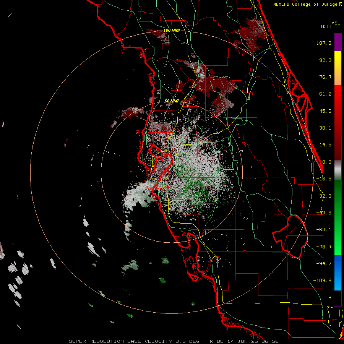Image resolution: width=344 pixels, height=344 pixels.
Task: Select the -94.2 scale value
Action: coord(324,264)
